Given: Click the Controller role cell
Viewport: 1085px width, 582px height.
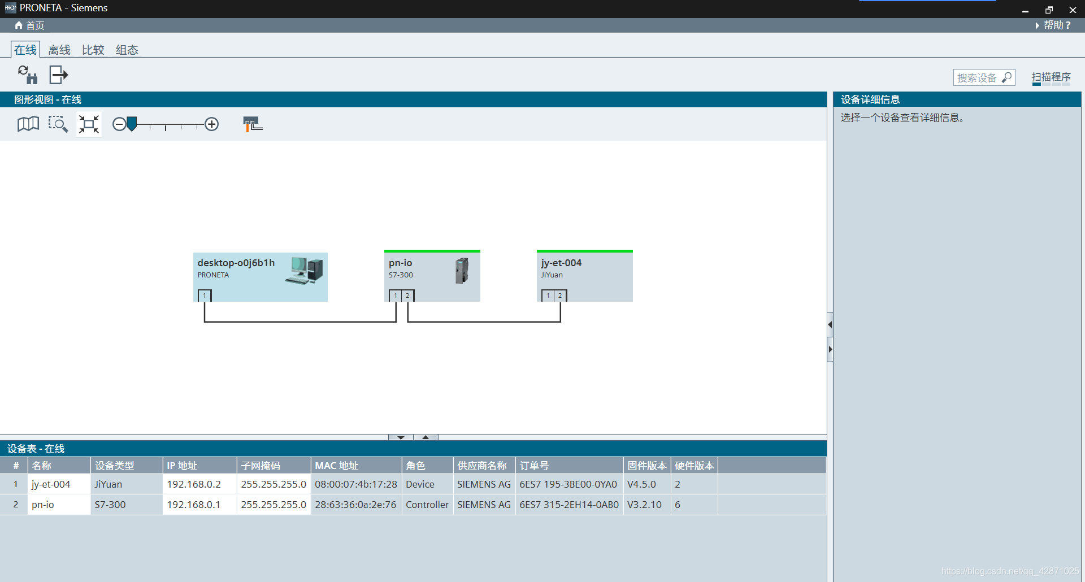Looking at the screenshot, I should 428,505.
